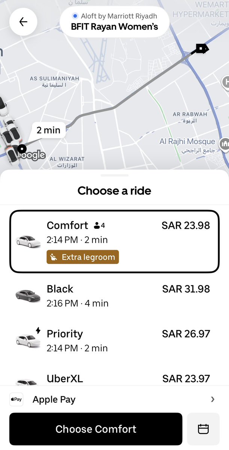The image size is (229, 450).
Task: Select the Comfort ride option
Action: [x=114, y=241]
